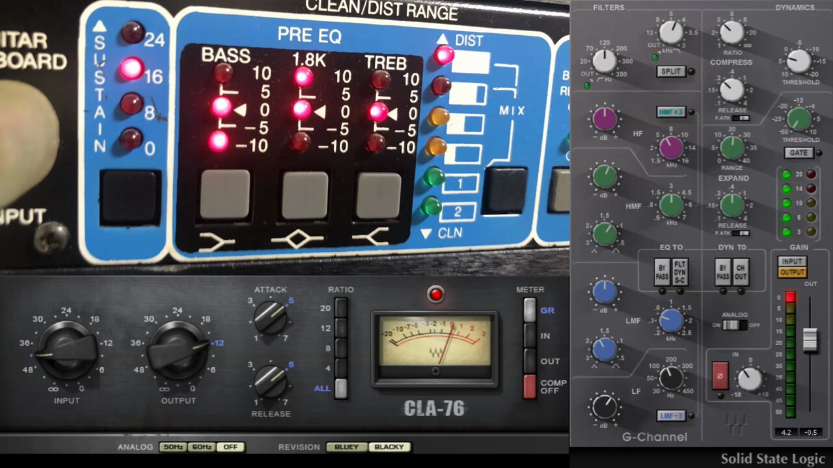Click the EQ TO BY PASS button
This screenshot has width=833, height=468.
[662, 272]
